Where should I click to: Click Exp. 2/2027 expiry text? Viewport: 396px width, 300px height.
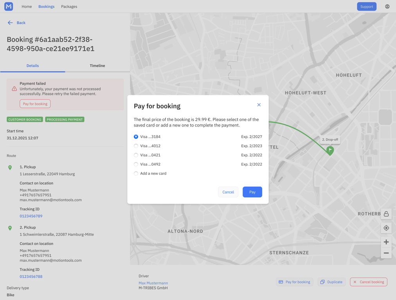[x=252, y=137]
